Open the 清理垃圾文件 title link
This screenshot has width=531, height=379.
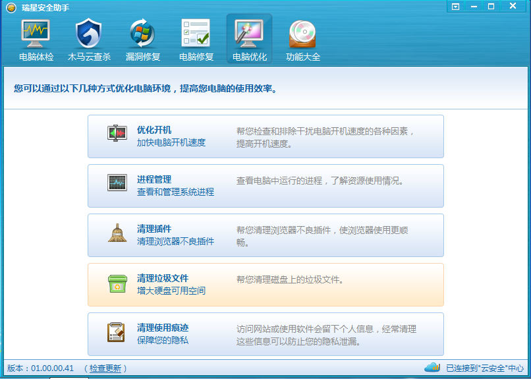(163, 278)
